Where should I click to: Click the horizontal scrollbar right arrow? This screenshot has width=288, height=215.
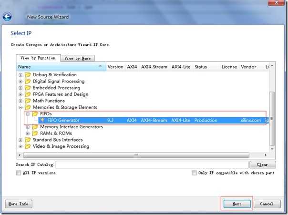[266, 155]
